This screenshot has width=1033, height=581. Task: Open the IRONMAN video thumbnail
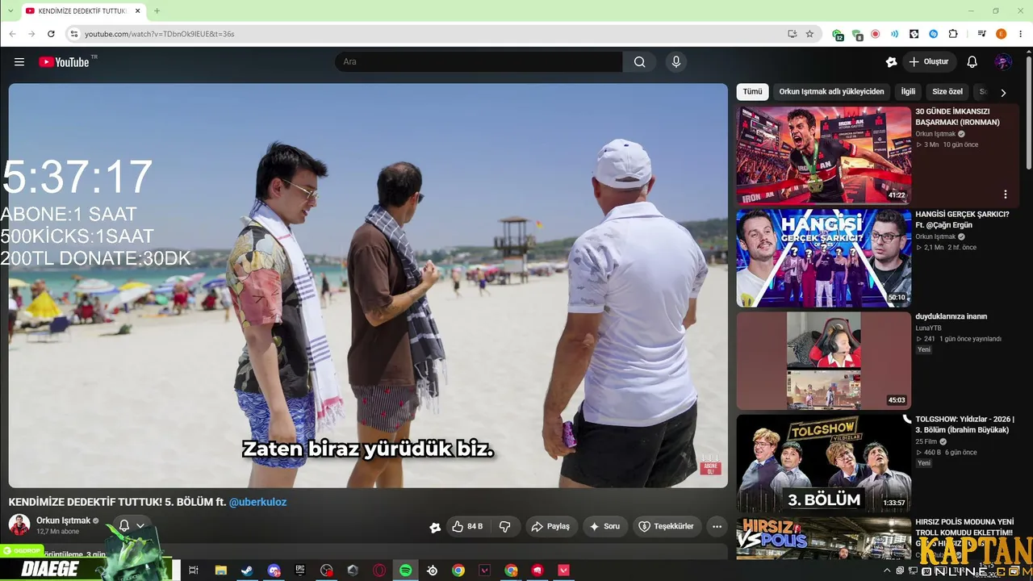[x=823, y=155]
